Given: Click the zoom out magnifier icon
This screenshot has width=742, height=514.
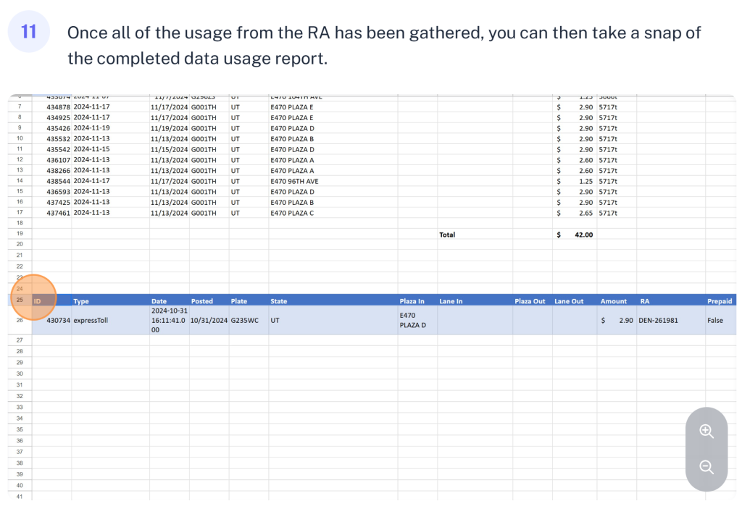Looking at the screenshot, I should tap(706, 467).
